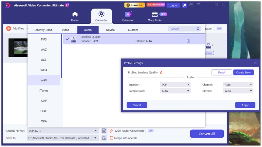The width and height of the screenshot is (262, 147).
Task: Open the AI Enhancer section
Action: [128, 17]
